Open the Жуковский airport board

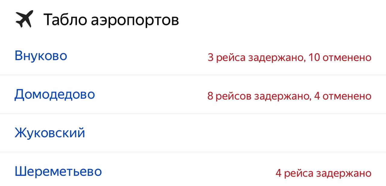coord(50,133)
